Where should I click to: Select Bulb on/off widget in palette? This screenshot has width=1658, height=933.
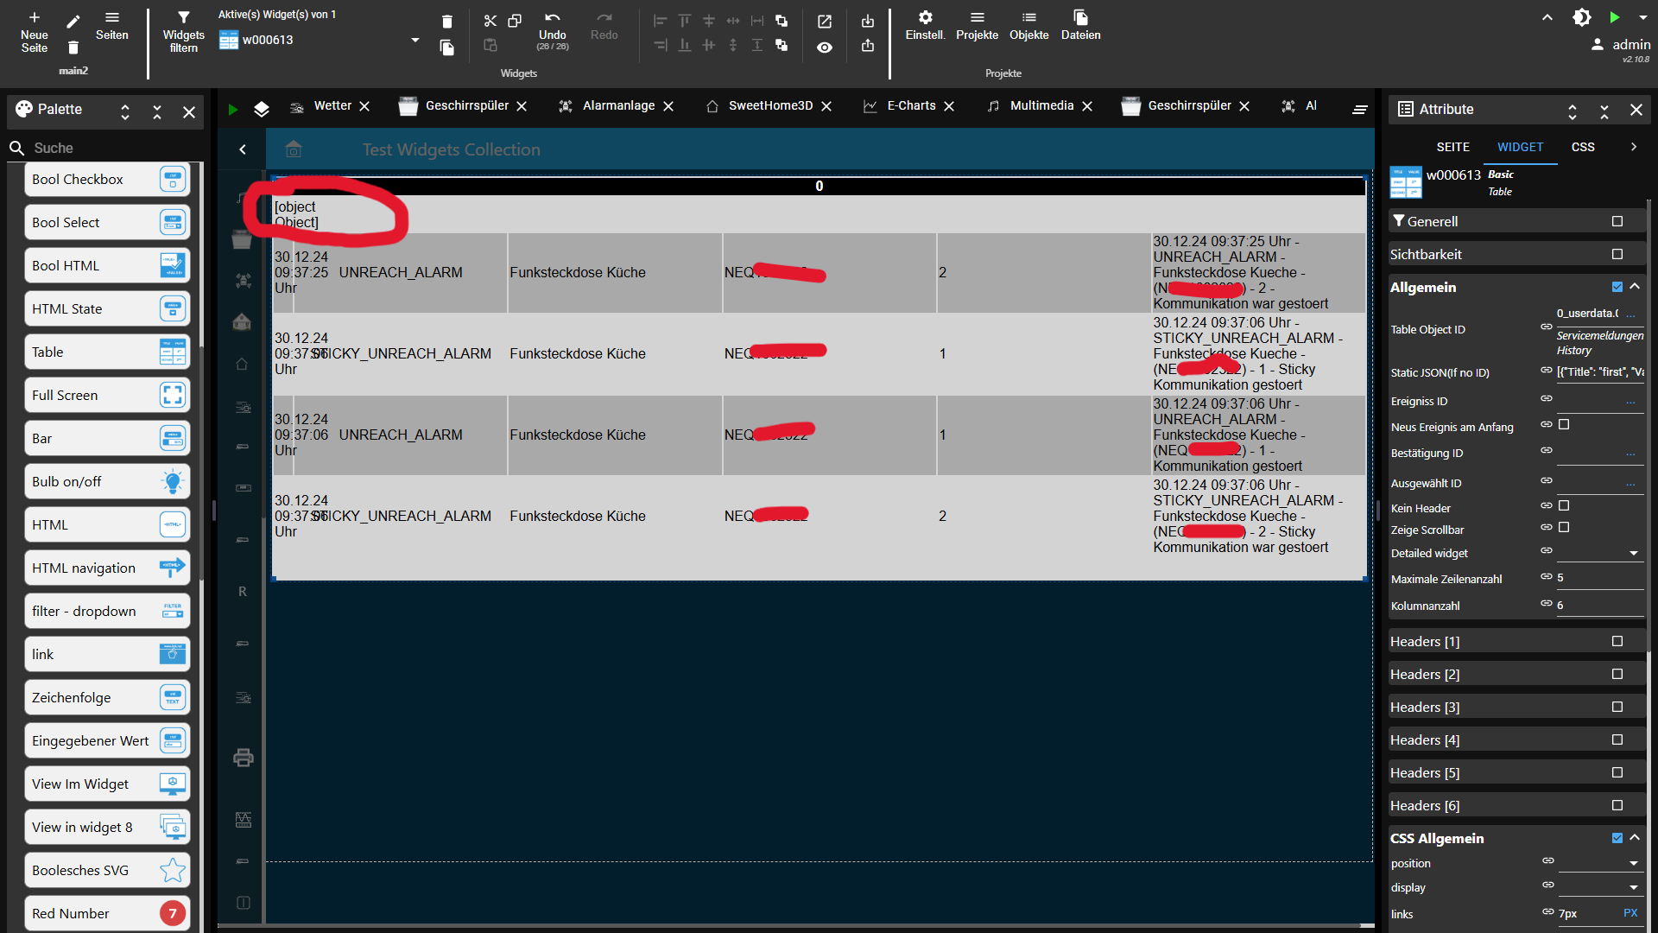click(x=107, y=481)
